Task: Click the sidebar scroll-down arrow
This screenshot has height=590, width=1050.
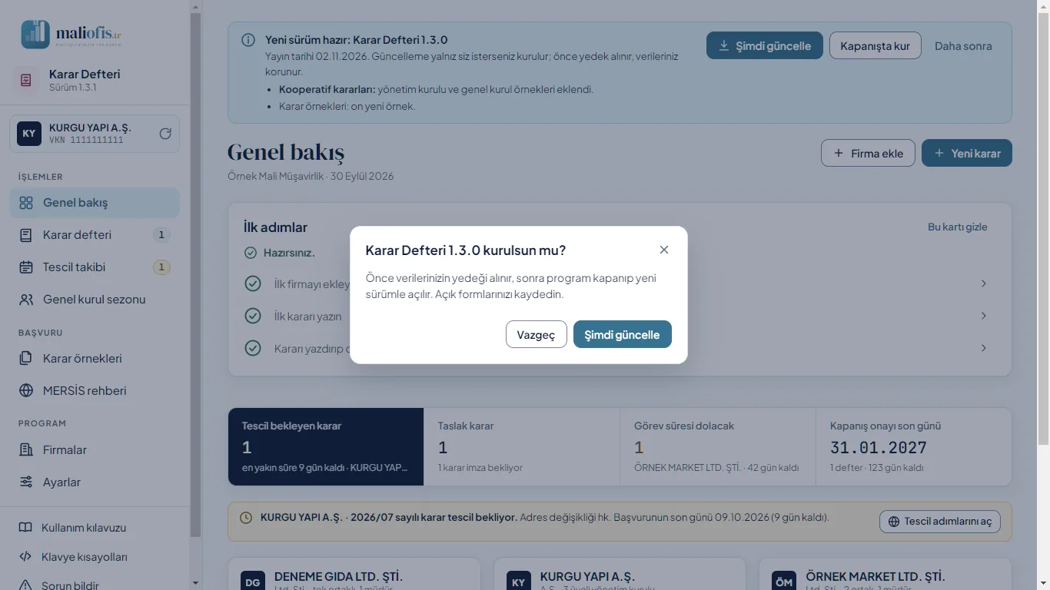Action: click(x=195, y=584)
